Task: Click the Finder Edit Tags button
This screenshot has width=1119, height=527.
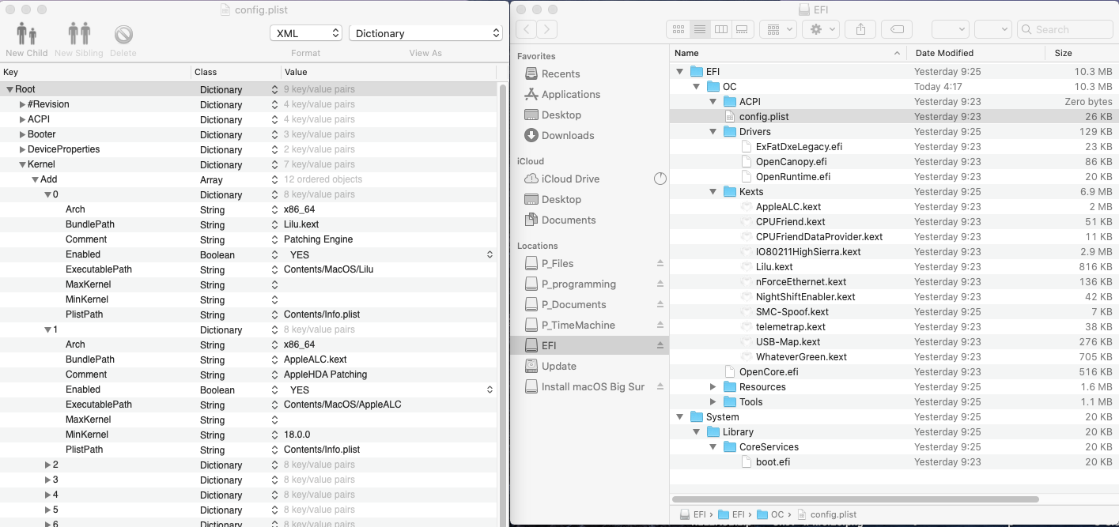Action: [897, 29]
